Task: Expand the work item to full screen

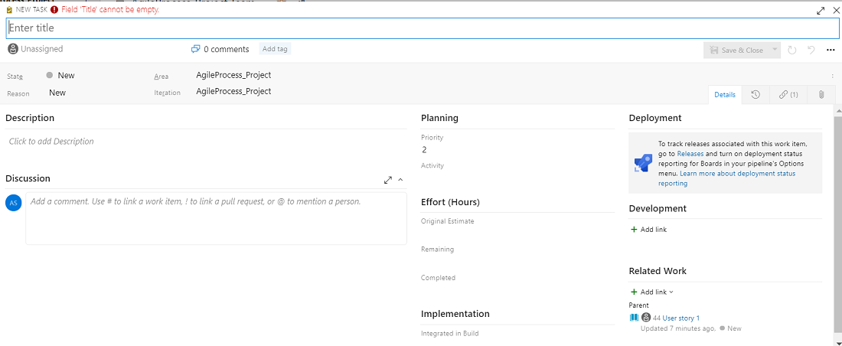Action: [821, 11]
